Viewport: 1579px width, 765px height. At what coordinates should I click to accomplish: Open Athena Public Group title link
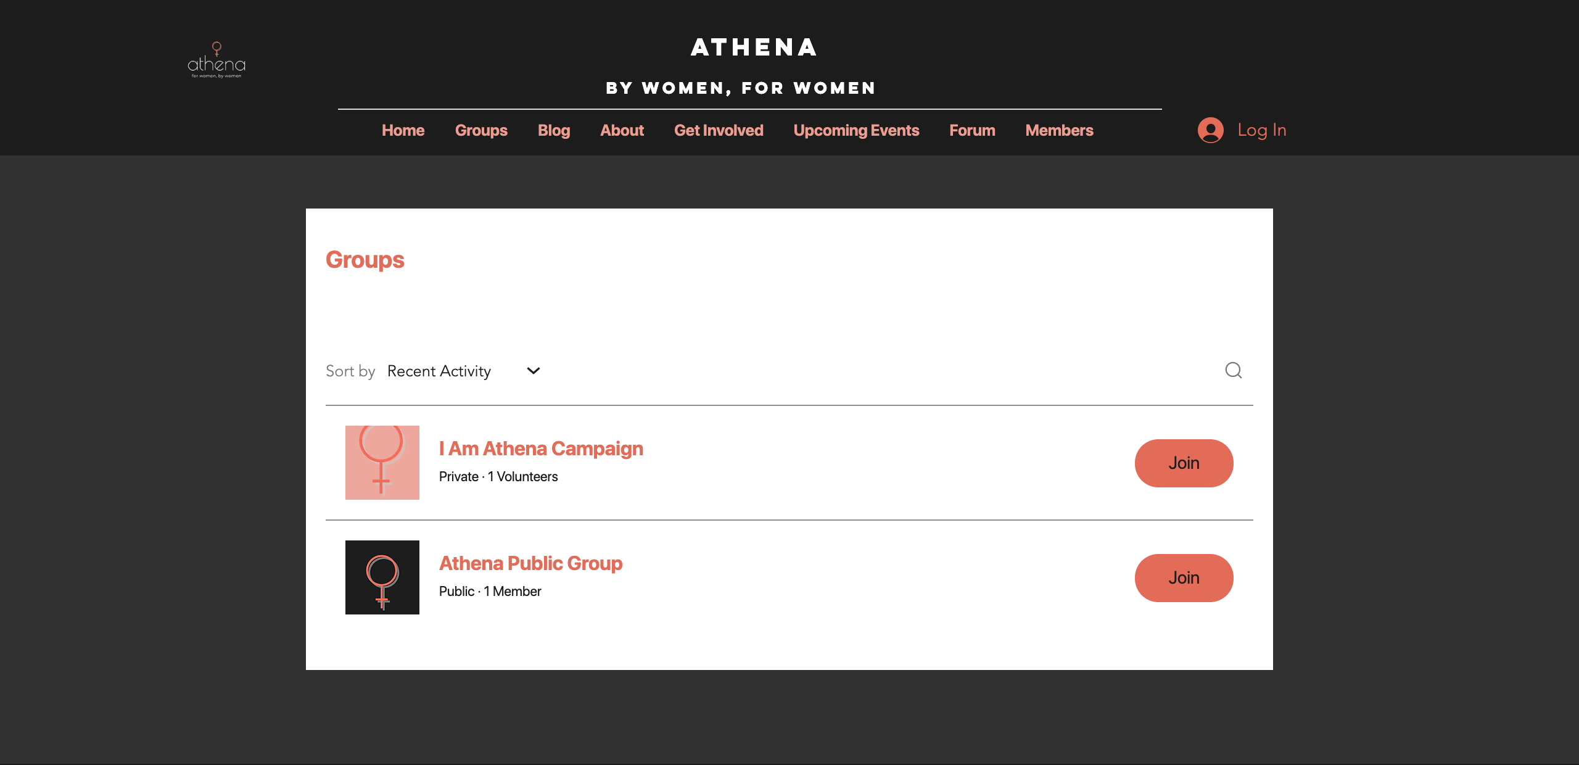pyautogui.click(x=530, y=563)
